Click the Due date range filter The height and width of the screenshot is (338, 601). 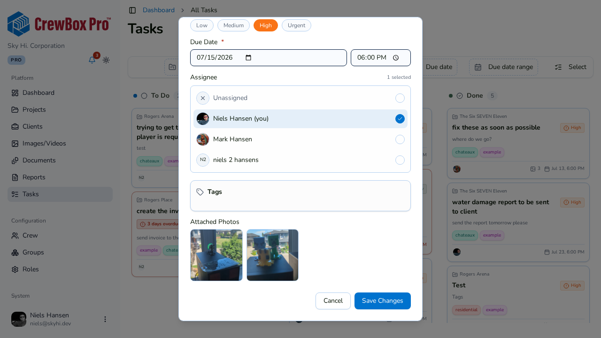pyautogui.click(x=503, y=67)
